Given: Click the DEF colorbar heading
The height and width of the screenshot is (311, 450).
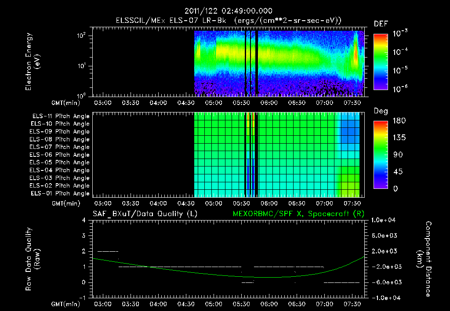Looking at the screenshot, I should 381,24.
